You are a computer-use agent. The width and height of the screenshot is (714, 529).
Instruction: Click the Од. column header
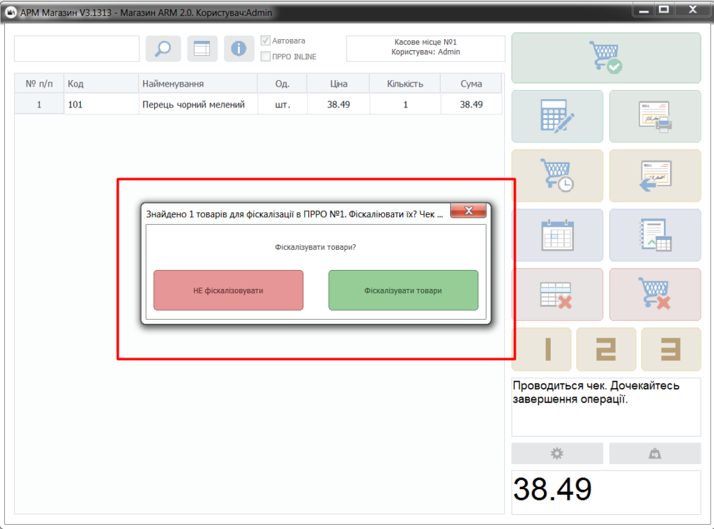point(282,83)
